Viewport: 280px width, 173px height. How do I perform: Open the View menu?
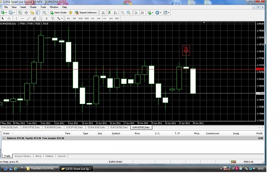[x=14, y=7]
